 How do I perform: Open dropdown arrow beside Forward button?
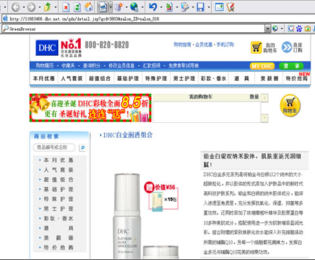[39, 7]
